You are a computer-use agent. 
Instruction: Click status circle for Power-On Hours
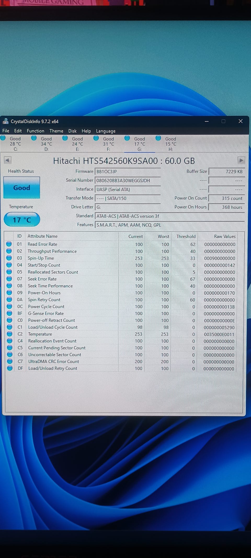click(9, 292)
